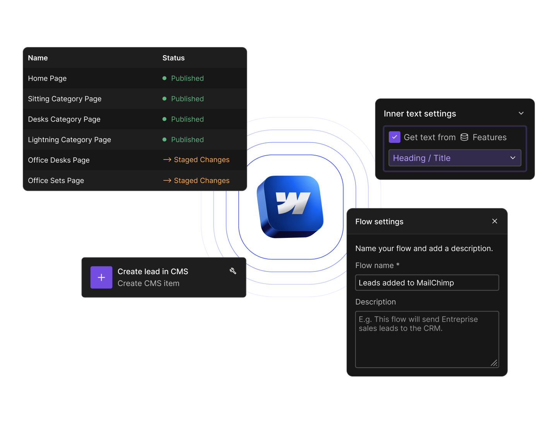This screenshot has height=424, width=557.
Task: Click the green dot next to Lightning Category Page
Action: [164, 139]
